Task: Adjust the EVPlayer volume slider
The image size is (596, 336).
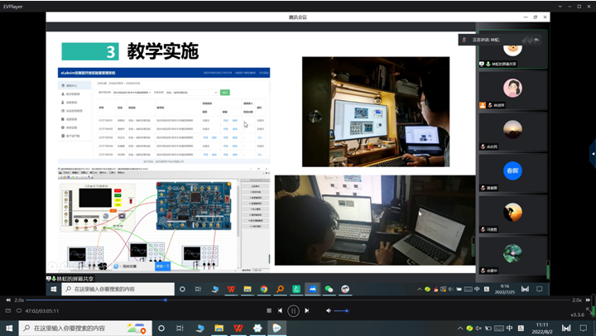Action: [341, 311]
